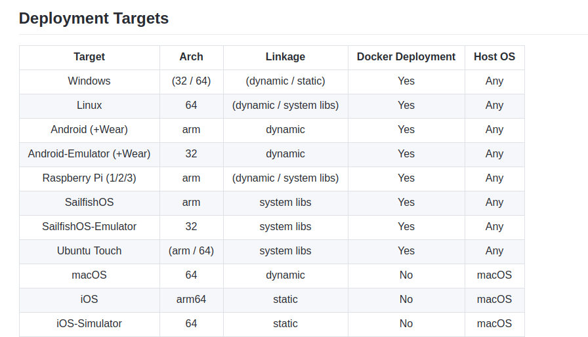
Task: Select the Target column header
Action: [x=89, y=57]
